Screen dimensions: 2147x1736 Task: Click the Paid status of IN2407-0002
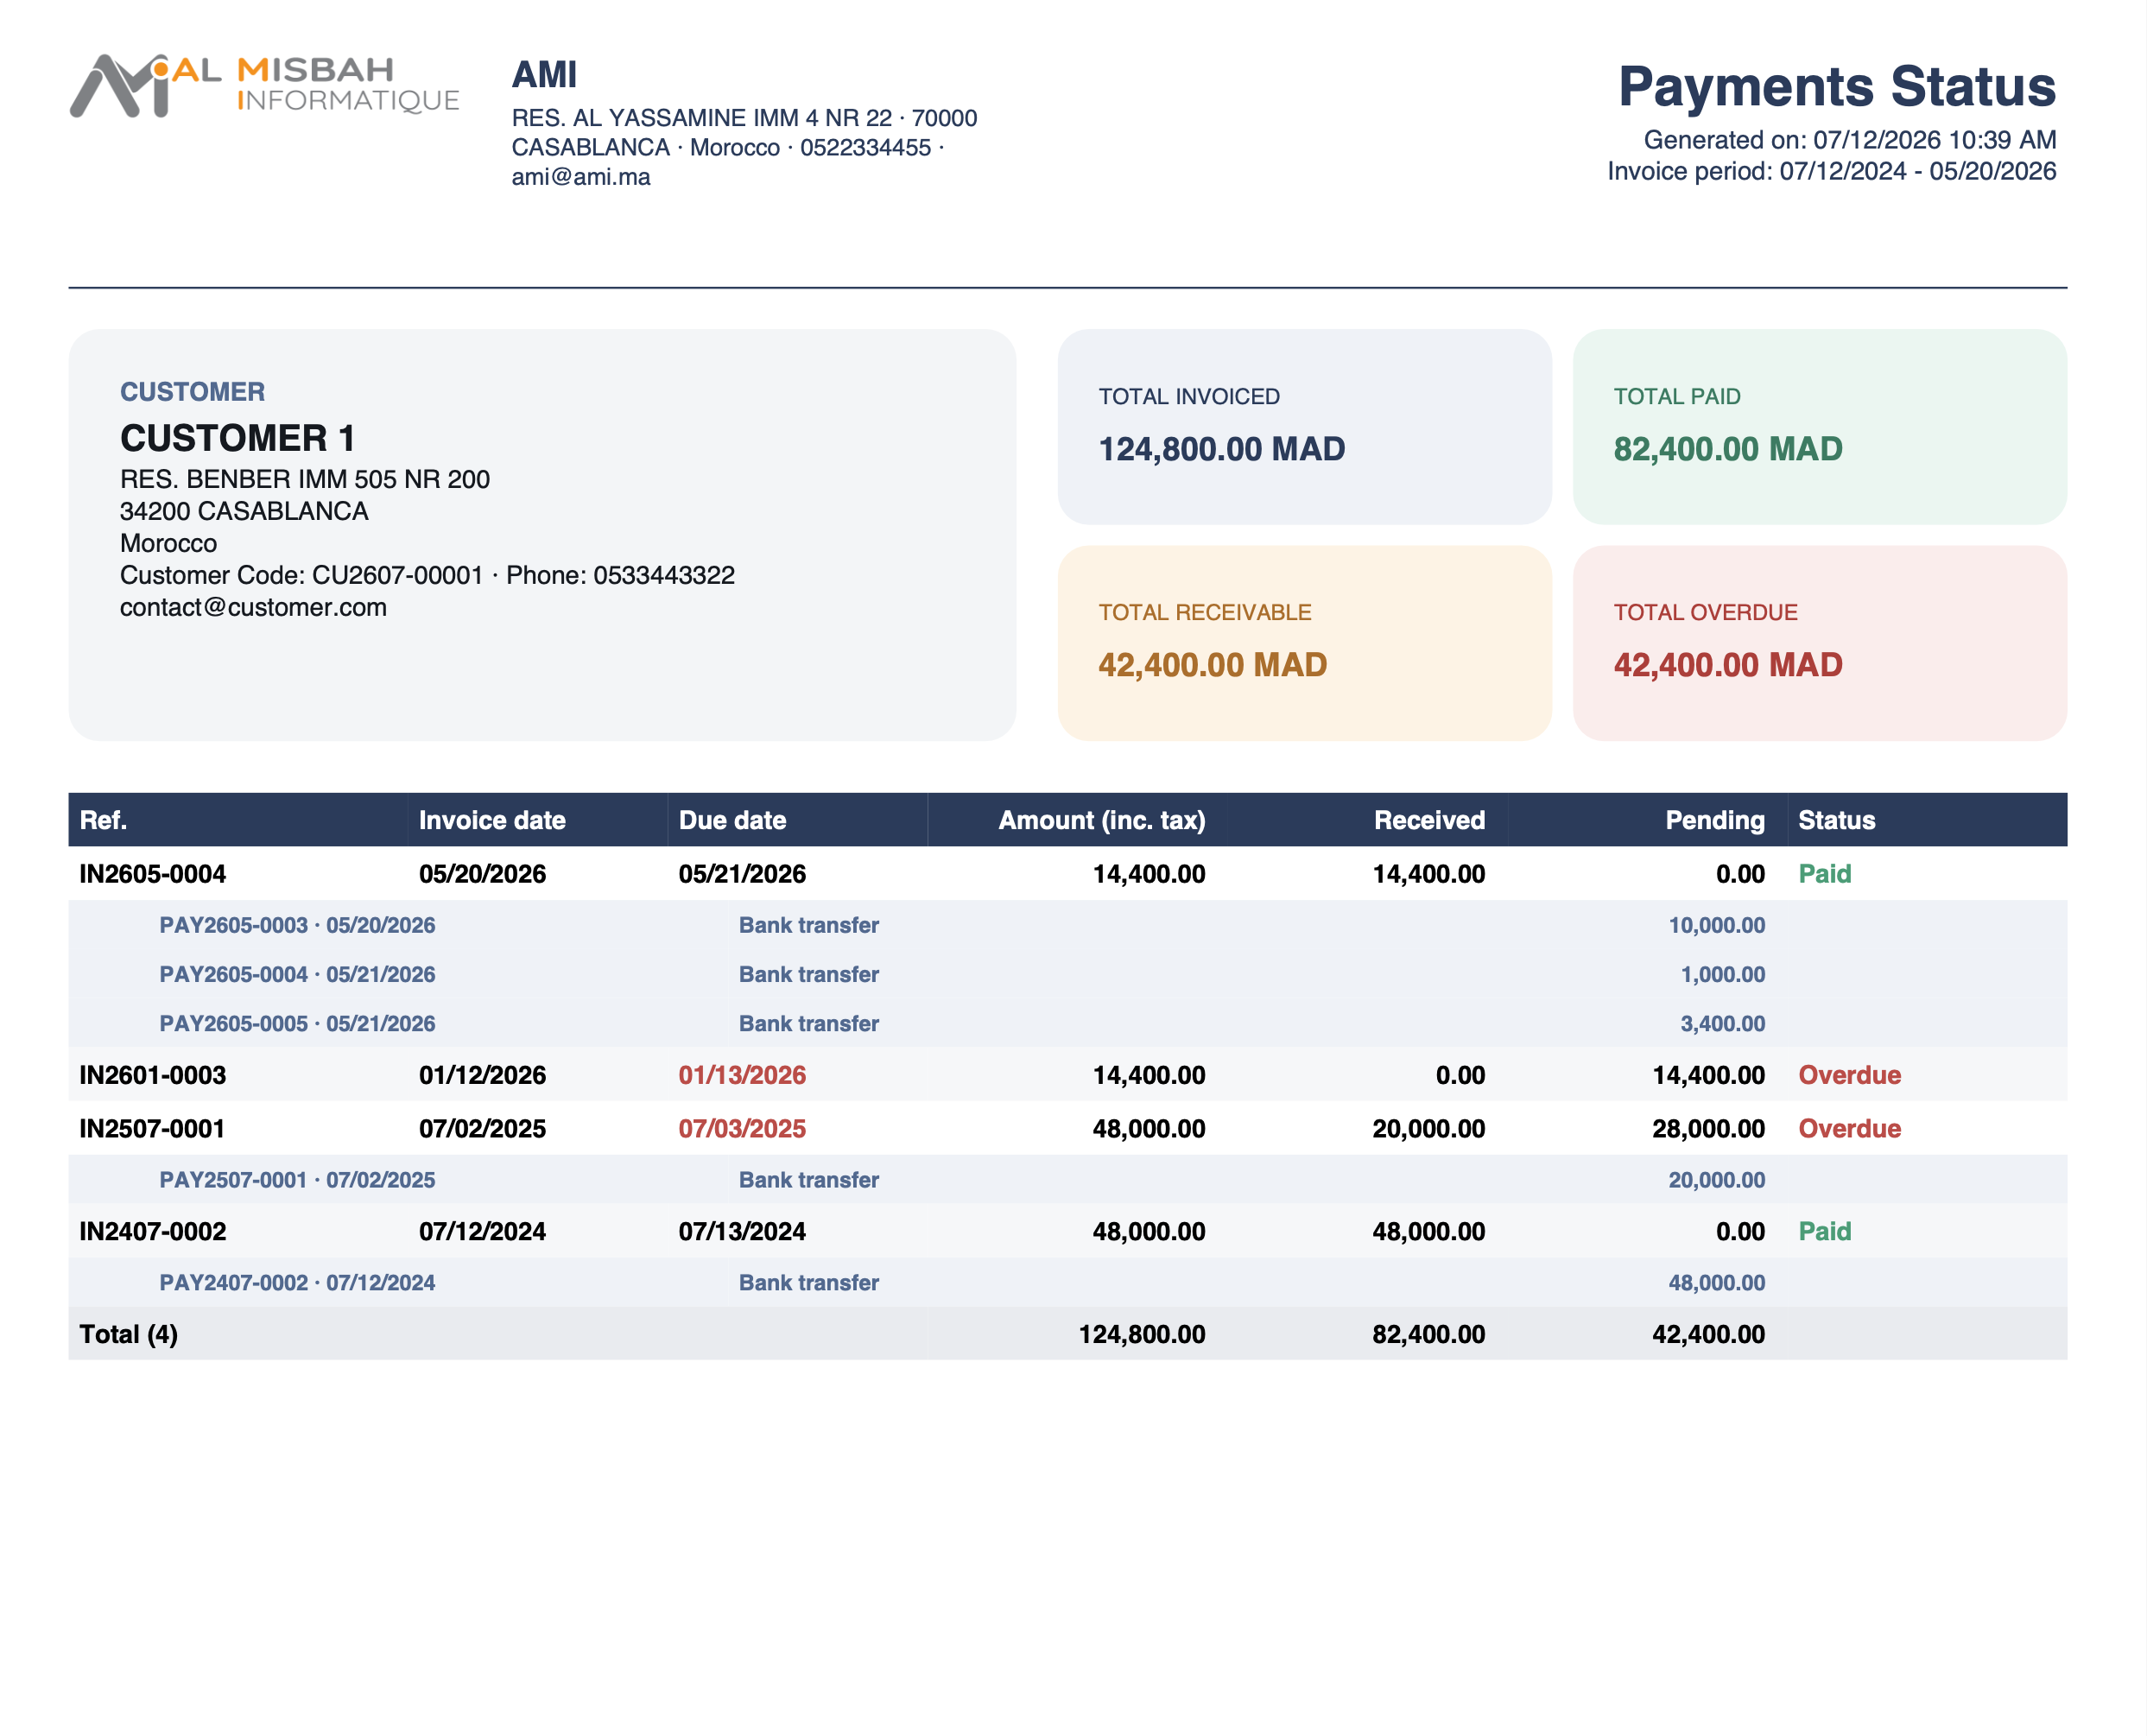[x=1825, y=1231]
